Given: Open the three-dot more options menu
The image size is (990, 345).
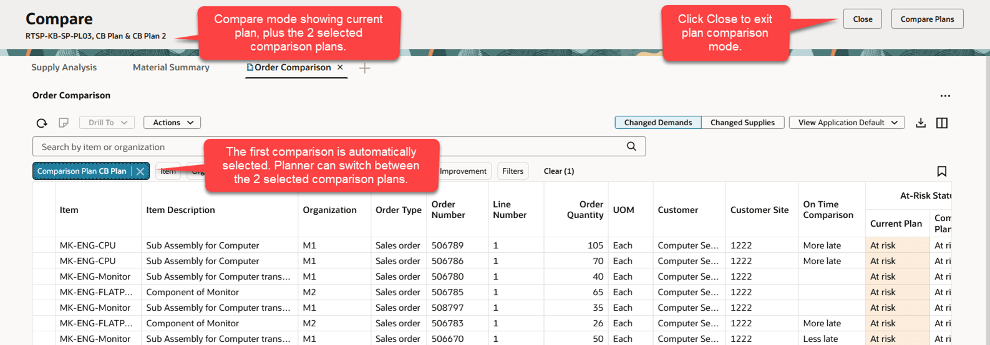Looking at the screenshot, I should [945, 96].
